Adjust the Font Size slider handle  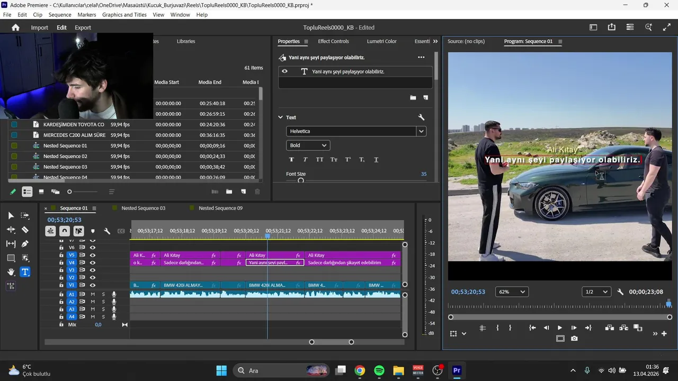[x=301, y=180]
